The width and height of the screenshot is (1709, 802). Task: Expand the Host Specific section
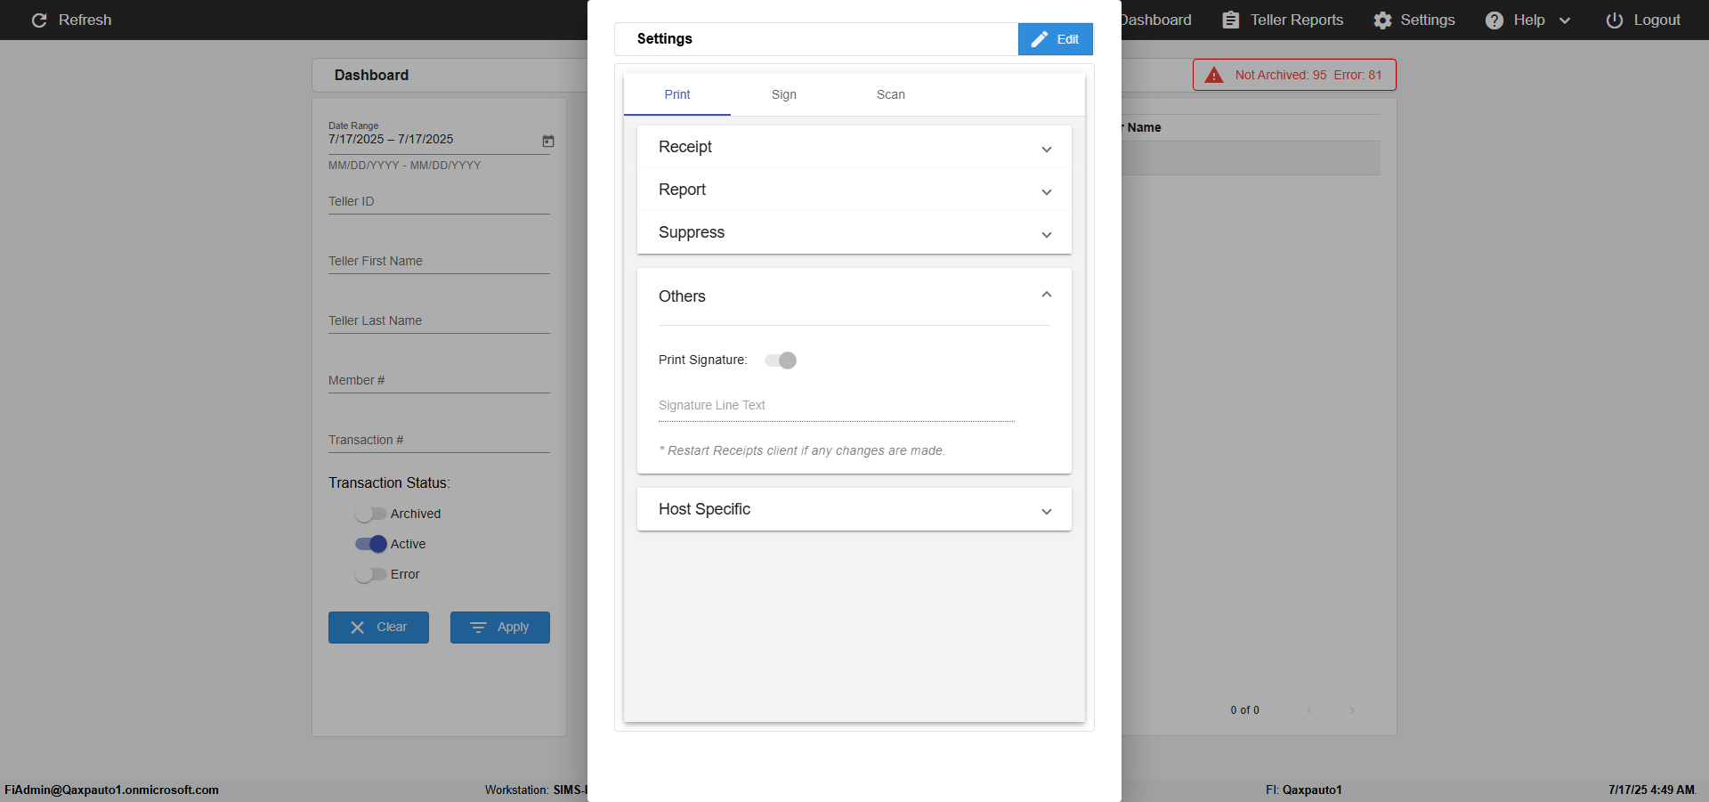pyautogui.click(x=854, y=509)
